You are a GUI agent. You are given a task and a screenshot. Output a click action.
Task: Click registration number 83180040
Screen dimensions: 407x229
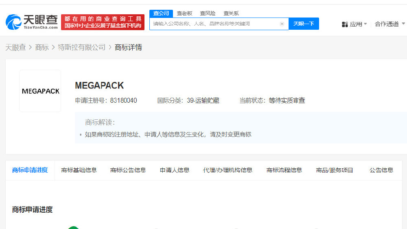pyautogui.click(x=124, y=101)
